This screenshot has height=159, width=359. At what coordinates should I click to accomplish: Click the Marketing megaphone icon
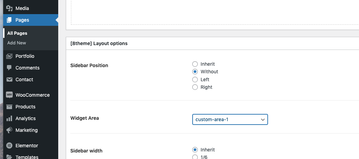coord(9,130)
